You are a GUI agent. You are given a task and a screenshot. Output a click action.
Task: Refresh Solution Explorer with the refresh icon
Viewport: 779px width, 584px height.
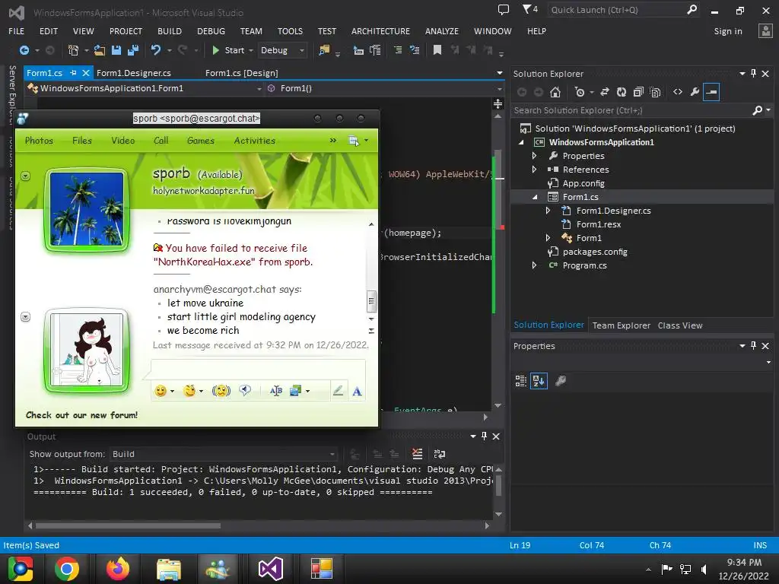coord(622,92)
